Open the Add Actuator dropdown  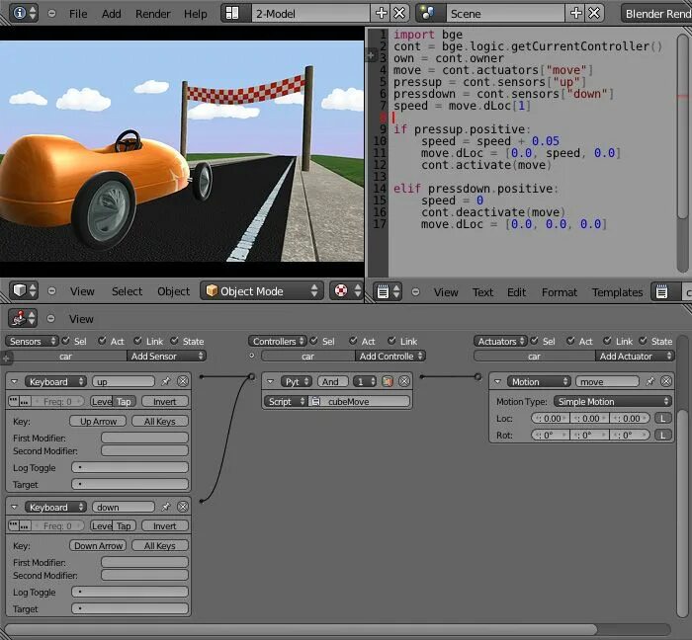coord(635,357)
